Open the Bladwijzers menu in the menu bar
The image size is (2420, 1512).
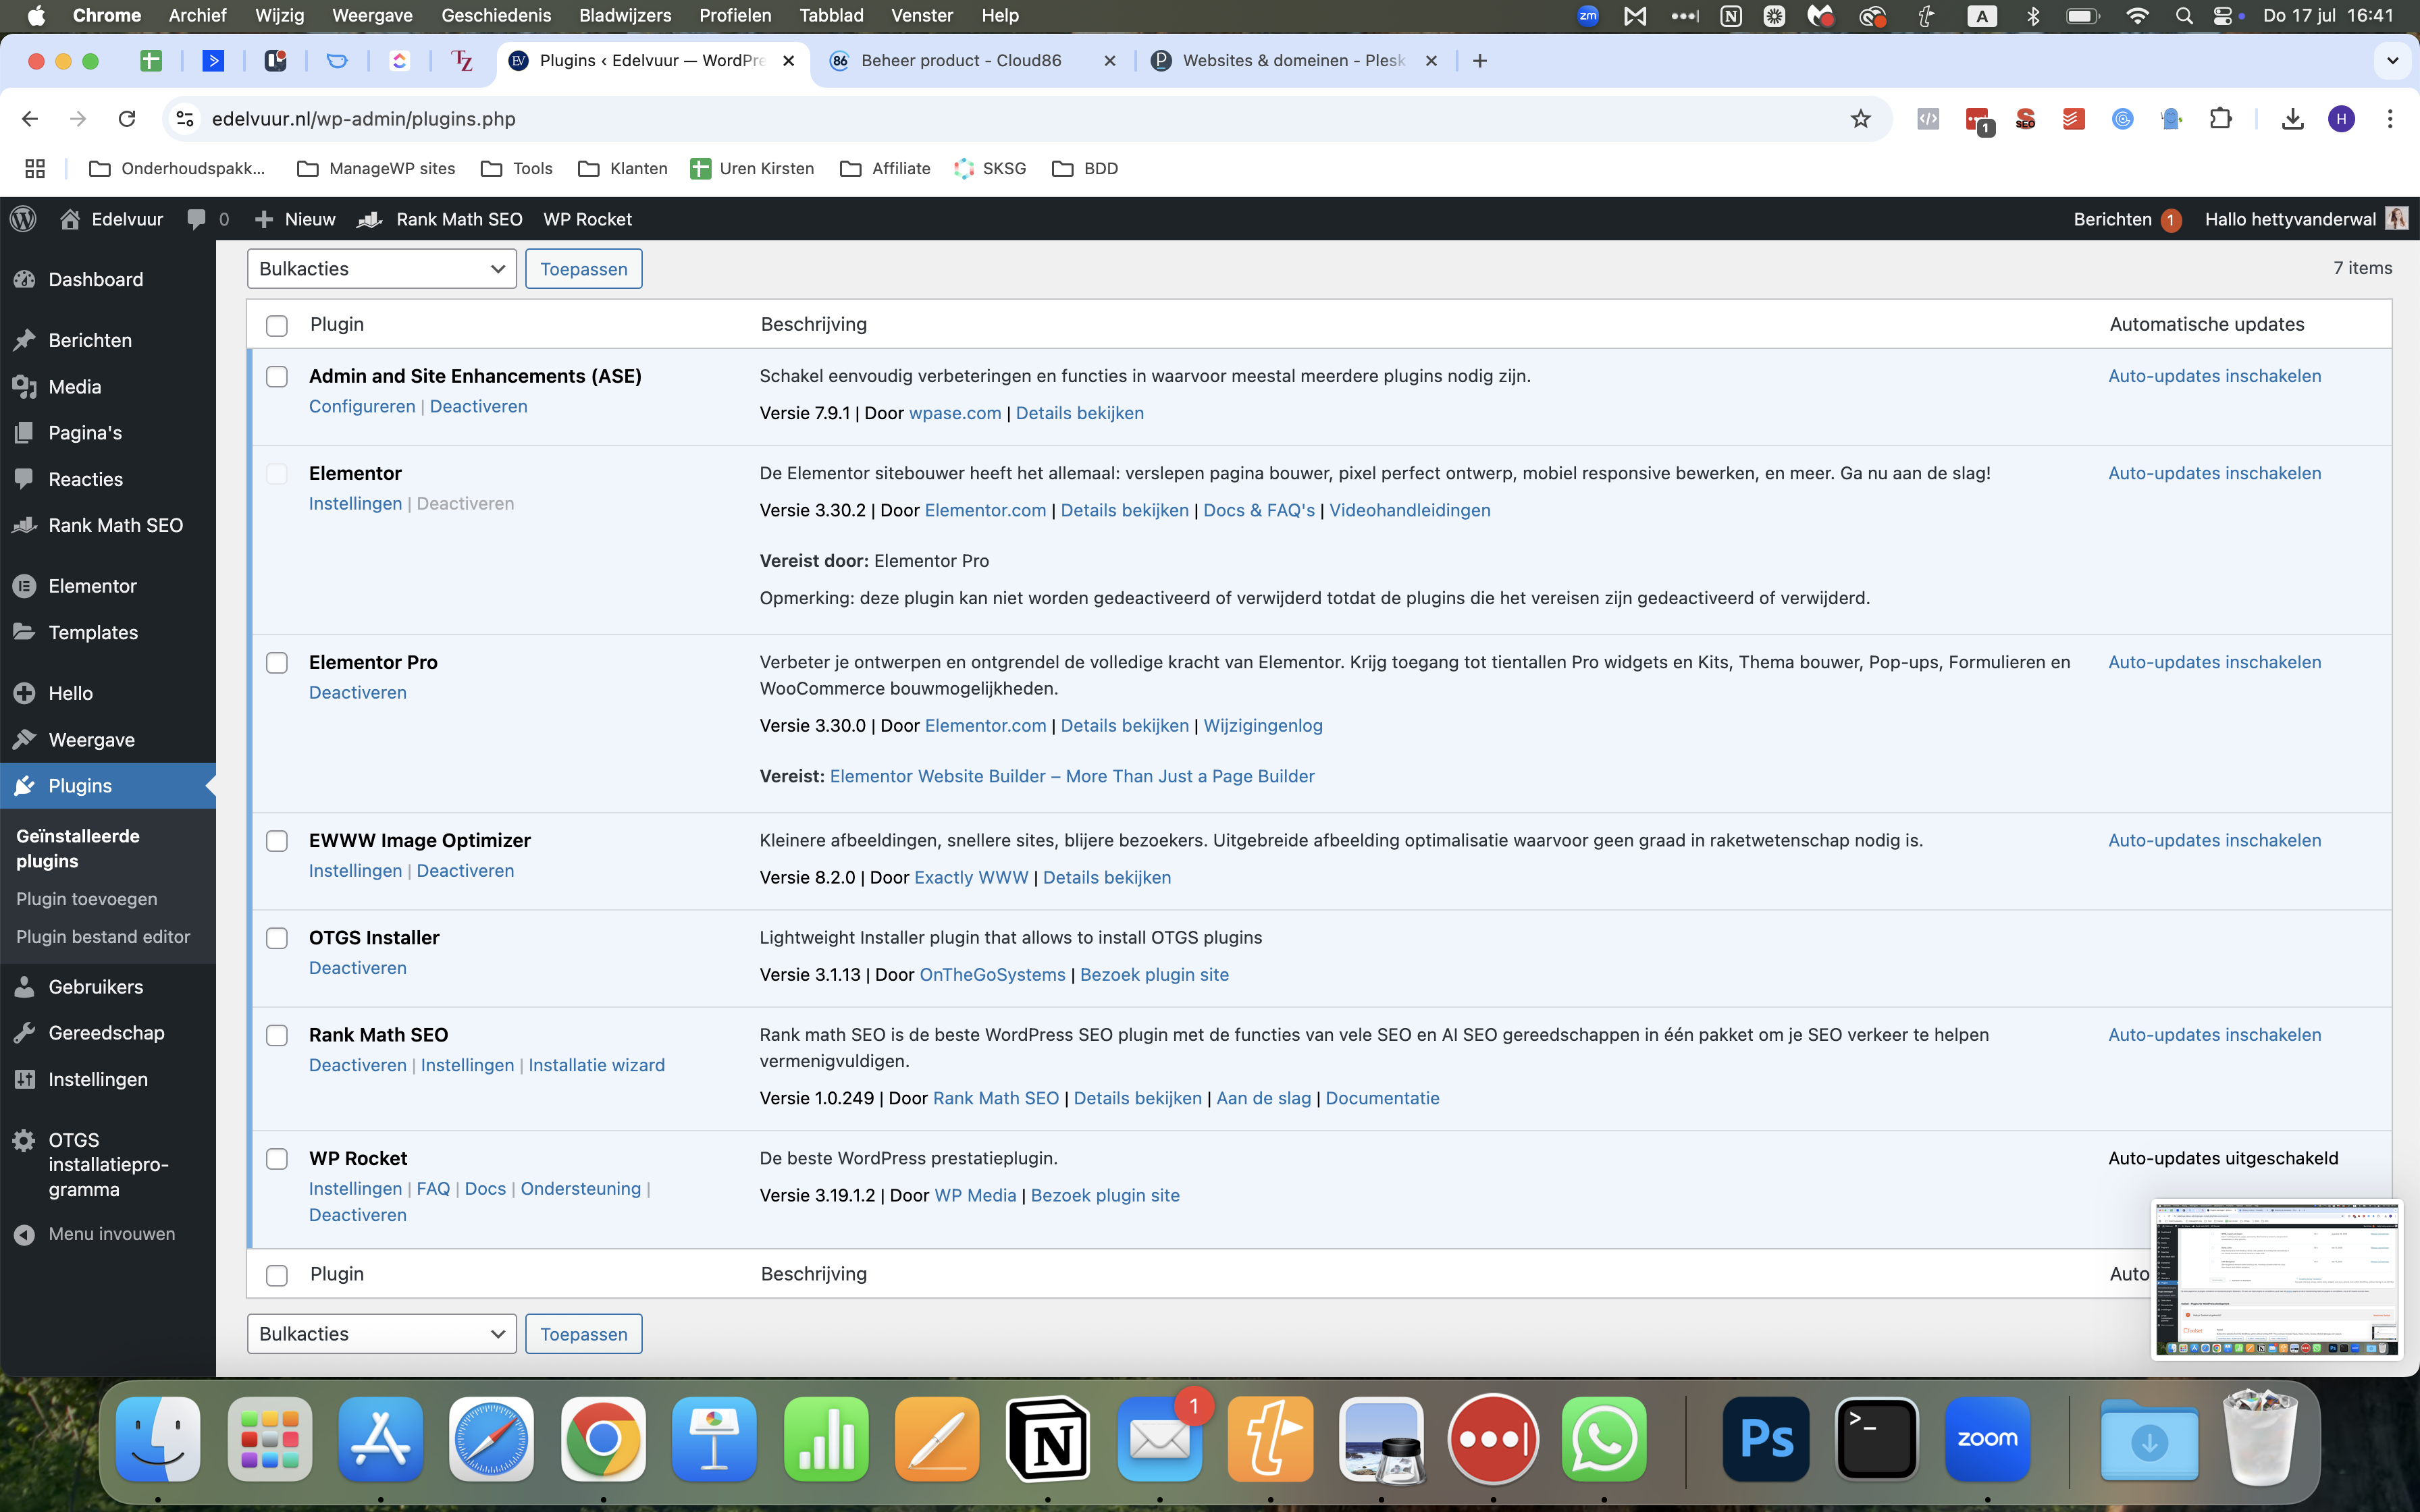[625, 16]
